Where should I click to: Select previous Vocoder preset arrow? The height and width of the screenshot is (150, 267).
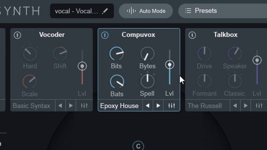[x=60, y=105]
